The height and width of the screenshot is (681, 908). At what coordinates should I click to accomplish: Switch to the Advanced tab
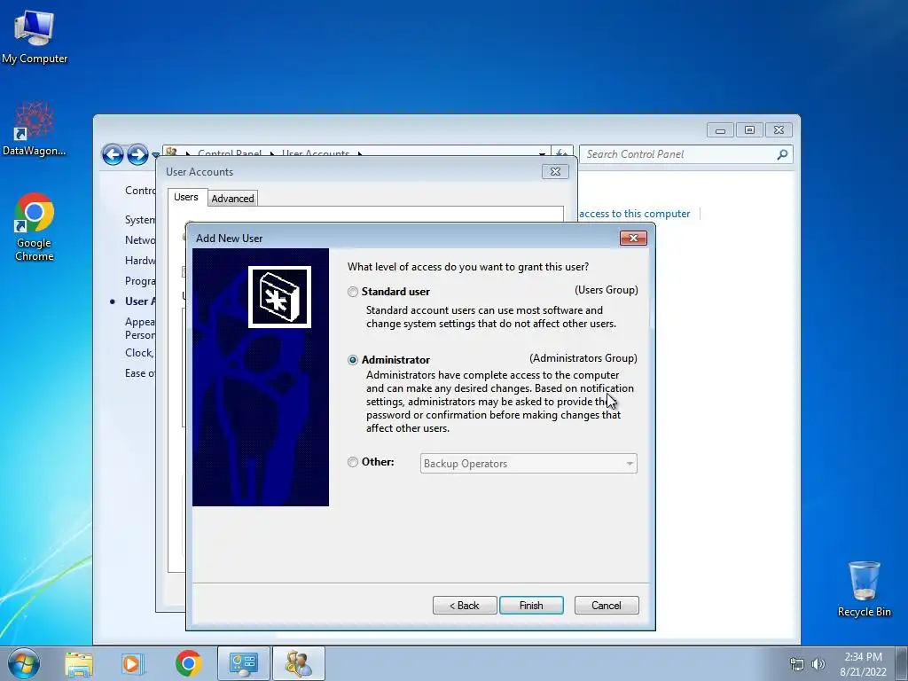232,198
